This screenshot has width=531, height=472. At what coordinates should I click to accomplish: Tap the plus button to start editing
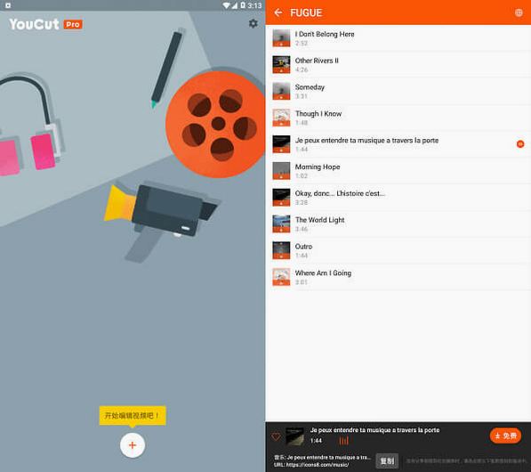click(133, 445)
